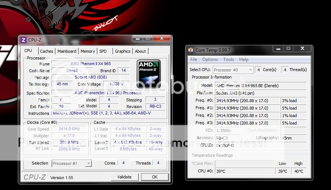Select the SPD tab
Image resolution: width=331 pixels, height=190 pixels.
(x=103, y=51)
